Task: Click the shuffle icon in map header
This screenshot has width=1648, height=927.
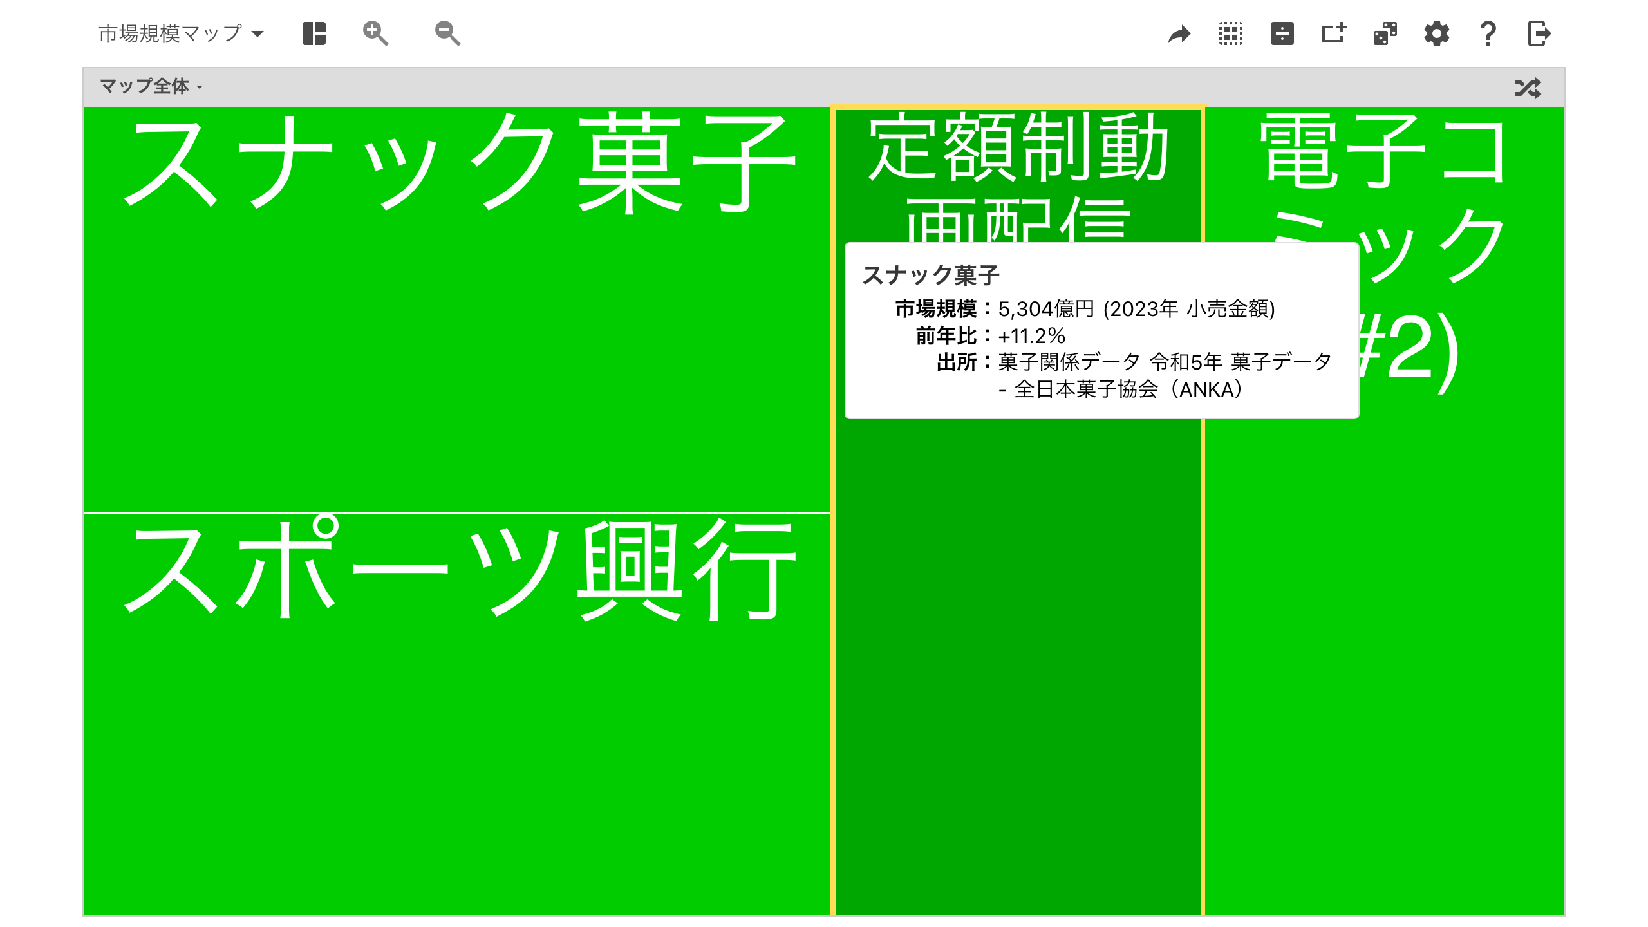Action: [x=1528, y=88]
